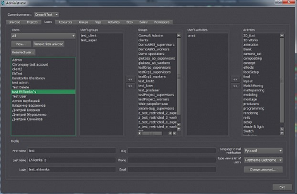Open the Current universe dropdown
This screenshot has height=194, width=297.
pyautogui.click(x=46, y=15)
